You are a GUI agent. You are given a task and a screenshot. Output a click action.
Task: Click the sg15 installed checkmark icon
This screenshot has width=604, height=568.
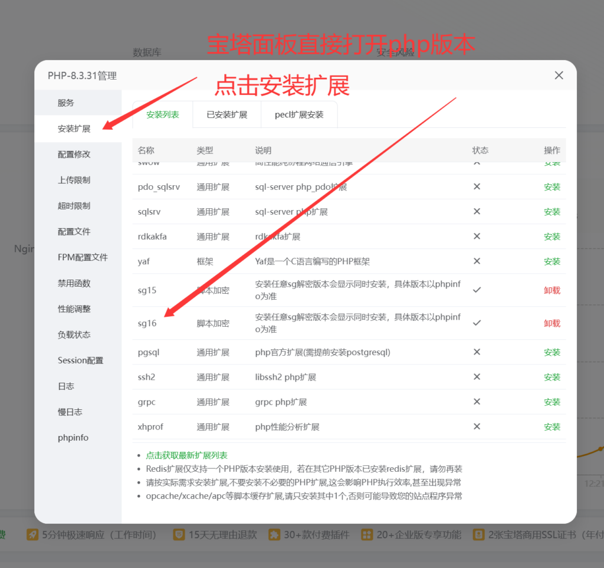(477, 290)
